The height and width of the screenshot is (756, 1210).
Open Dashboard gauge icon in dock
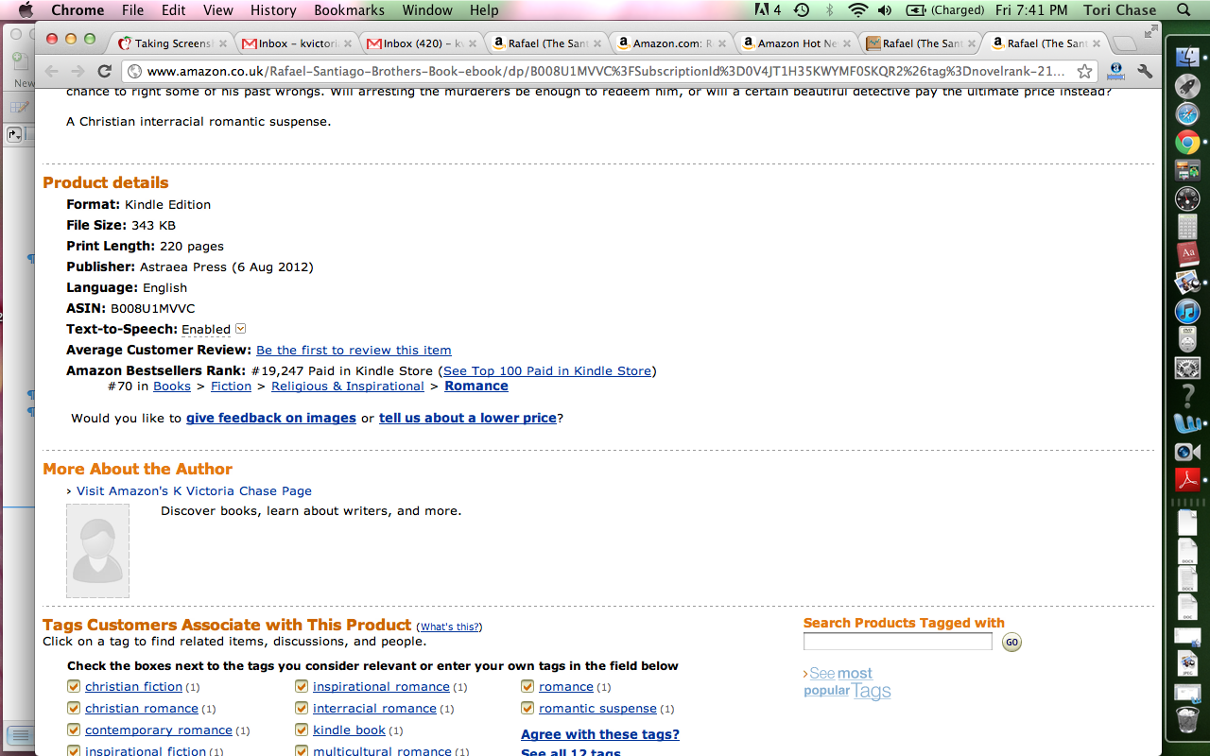1187,198
